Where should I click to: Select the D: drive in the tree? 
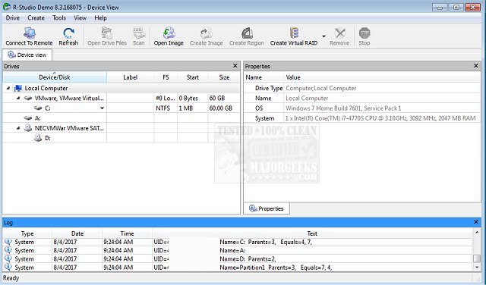tap(48, 138)
